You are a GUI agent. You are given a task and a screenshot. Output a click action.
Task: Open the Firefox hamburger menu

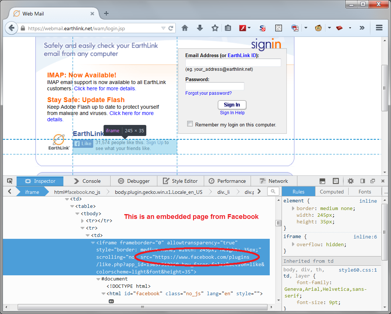coord(379,28)
